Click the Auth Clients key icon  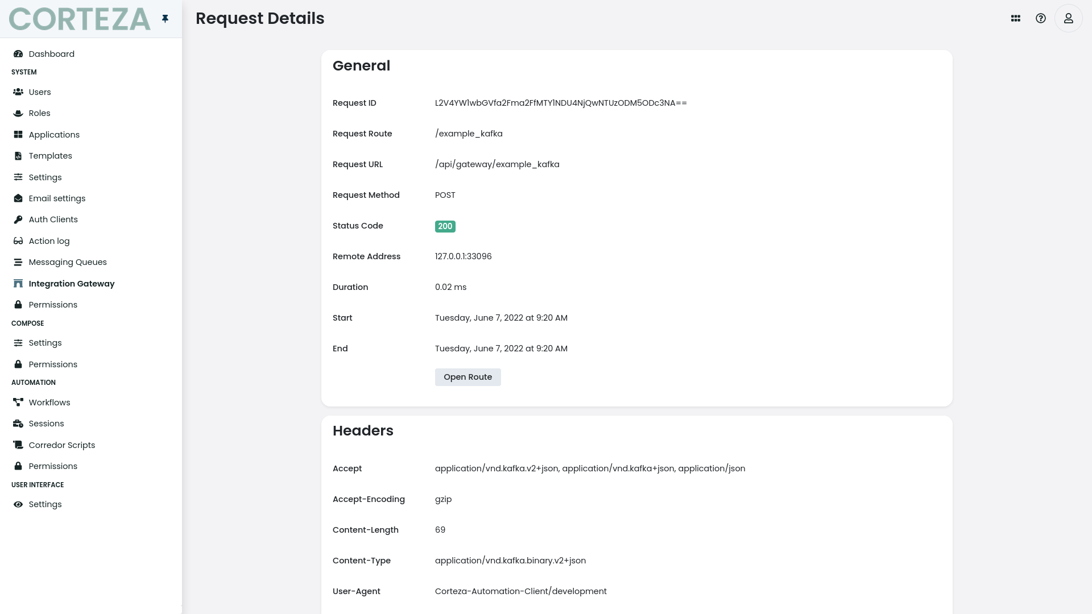(18, 219)
